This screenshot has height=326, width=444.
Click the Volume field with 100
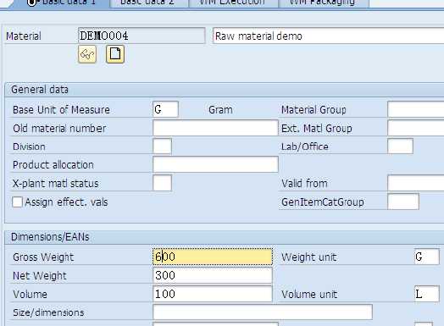[213, 294]
